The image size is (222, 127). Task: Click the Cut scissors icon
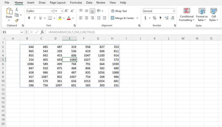[17, 9]
